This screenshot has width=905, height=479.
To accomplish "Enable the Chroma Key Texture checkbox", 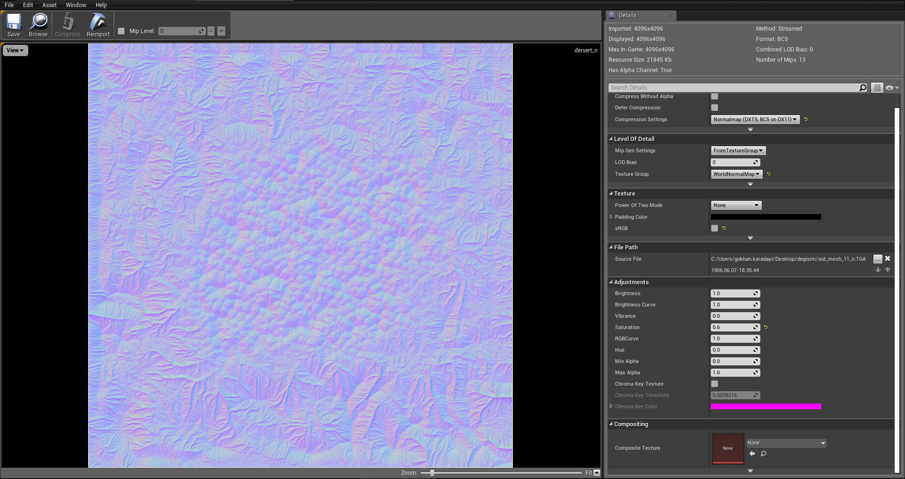I will [715, 384].
